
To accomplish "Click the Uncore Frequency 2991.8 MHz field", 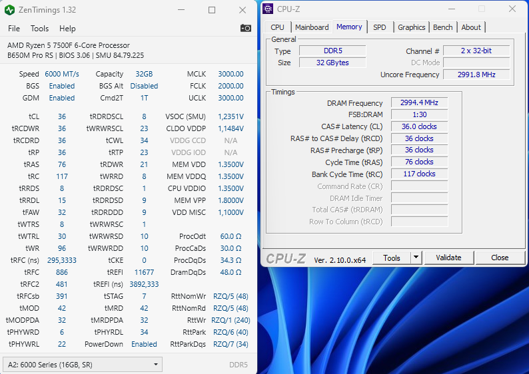I will [476, 75].
